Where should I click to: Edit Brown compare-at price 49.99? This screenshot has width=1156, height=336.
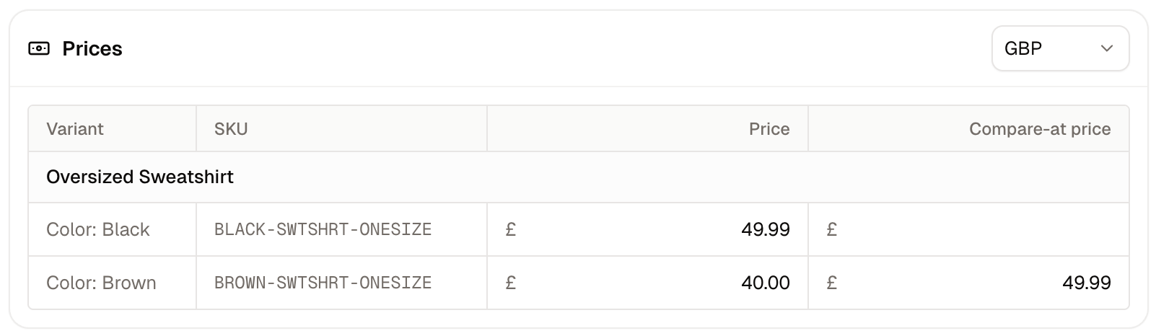tap(968, 283)
